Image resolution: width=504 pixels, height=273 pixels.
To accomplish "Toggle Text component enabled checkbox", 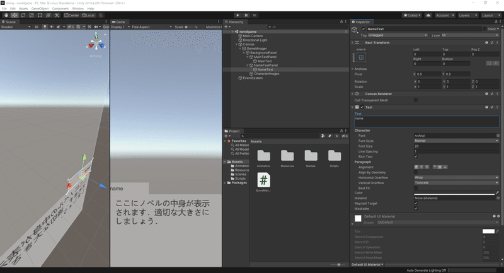I will click(x=362, y=107).
